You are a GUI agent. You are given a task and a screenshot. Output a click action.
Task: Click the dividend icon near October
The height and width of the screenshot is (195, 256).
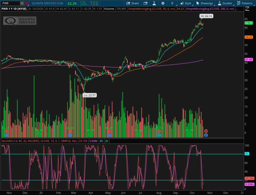pyautogui.click(x=189, y=134)
